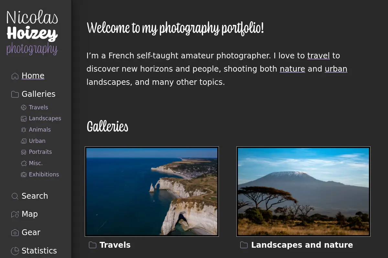This screenshot has width=388, height=258.
Task: Follow the "travel" link in intro text
Action: tap(318, 56)
